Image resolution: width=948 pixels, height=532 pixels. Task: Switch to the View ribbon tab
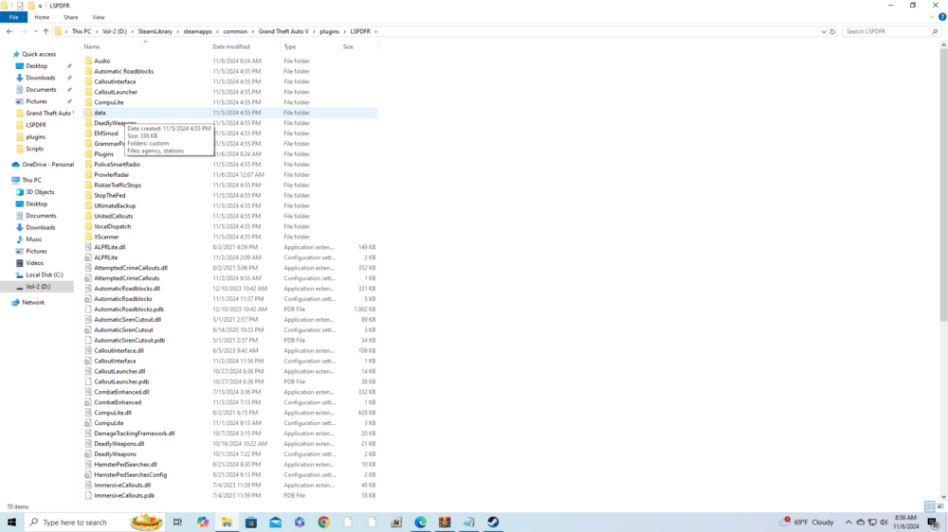pyautogui.click(x=98, y=17)
